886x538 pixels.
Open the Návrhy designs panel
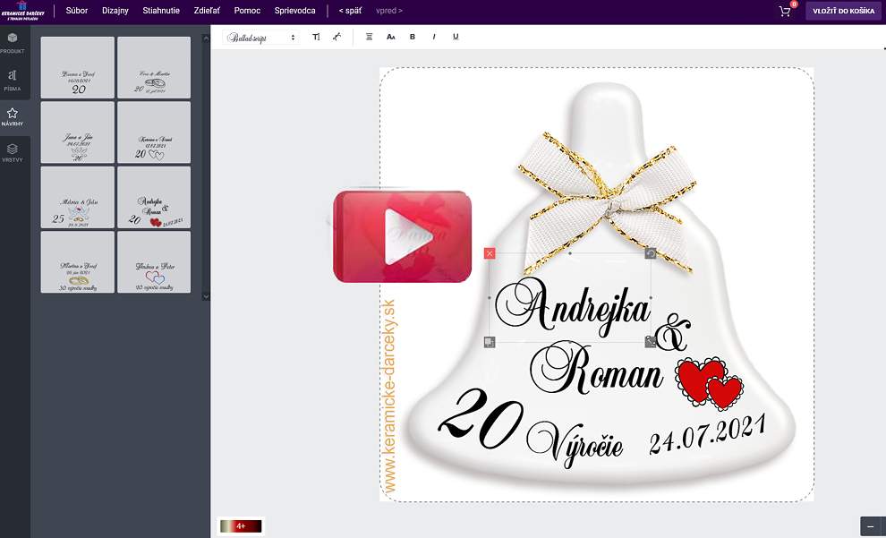pyautogui.click(x=13, y=116)
